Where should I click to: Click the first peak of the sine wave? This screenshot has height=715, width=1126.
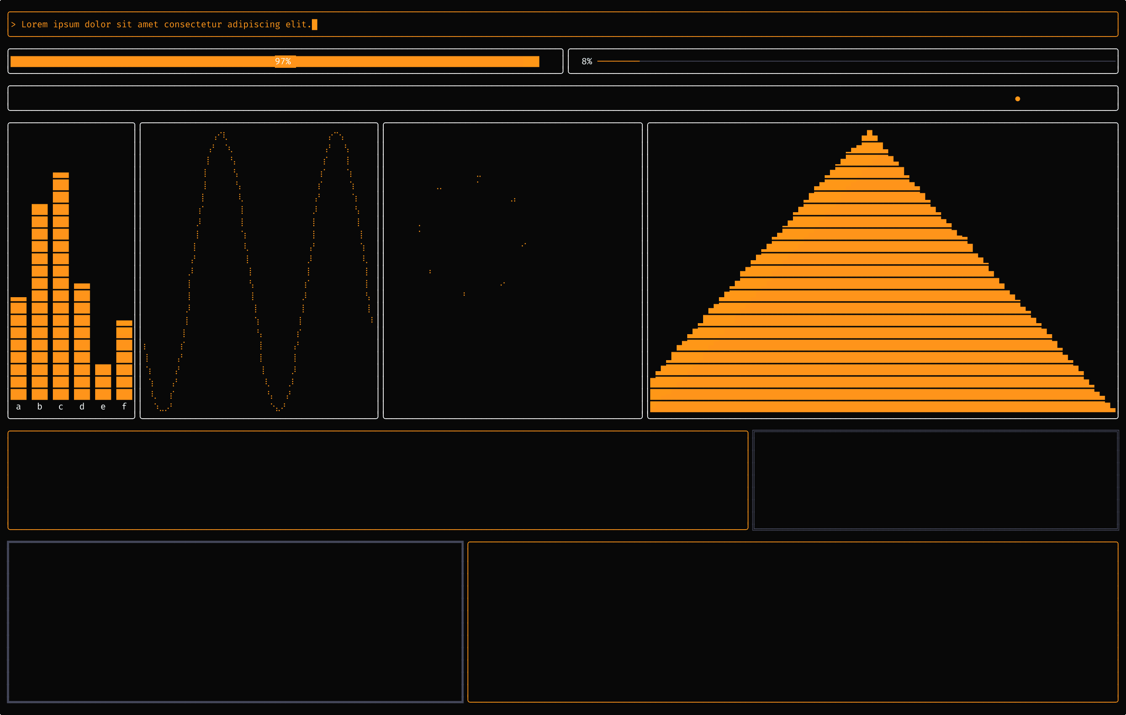click(x=222, y=134)
